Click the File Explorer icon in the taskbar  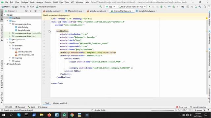pyautogui.click(x=42, y=115)
